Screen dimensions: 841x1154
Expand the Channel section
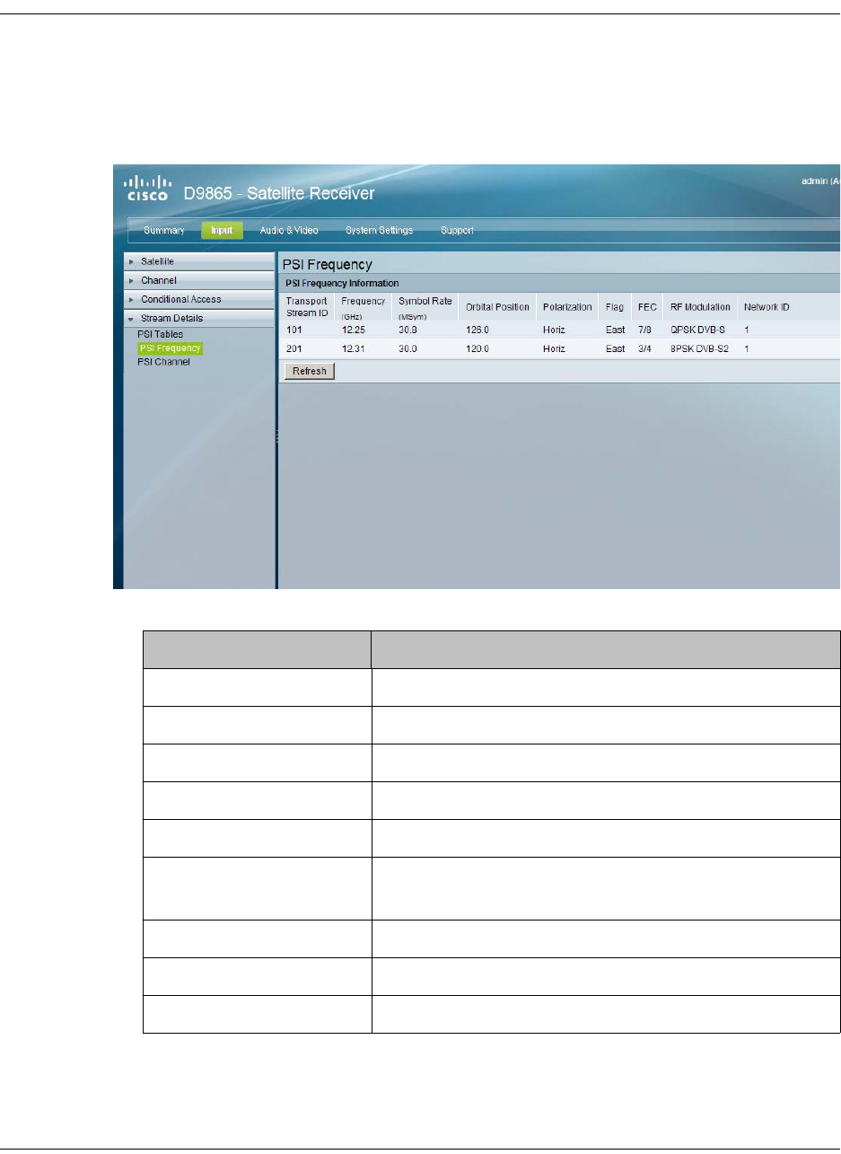pos(199,280)
